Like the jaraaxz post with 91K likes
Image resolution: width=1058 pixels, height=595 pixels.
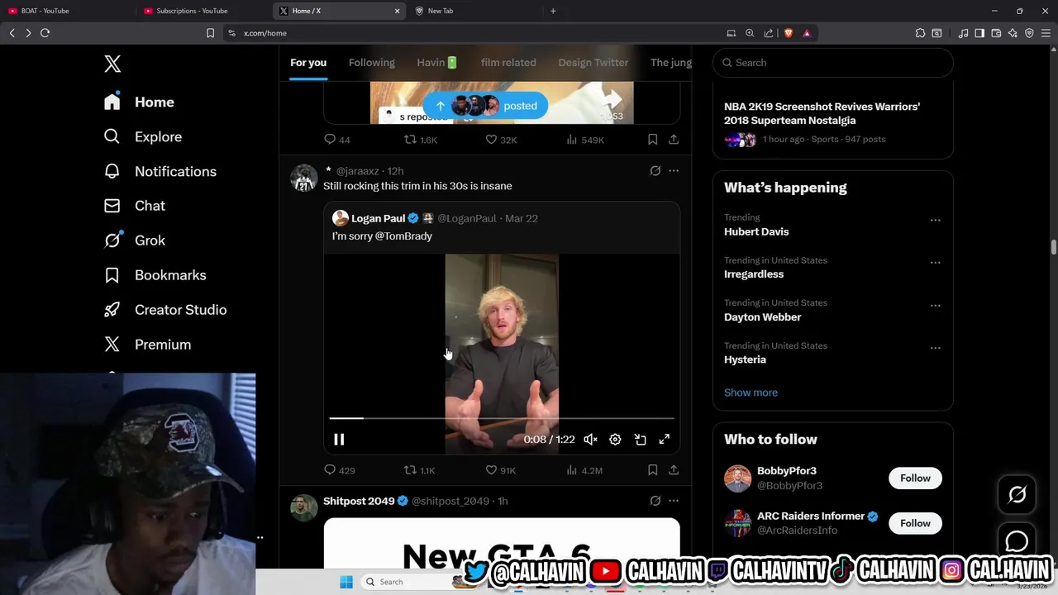(x=500, y=470)
